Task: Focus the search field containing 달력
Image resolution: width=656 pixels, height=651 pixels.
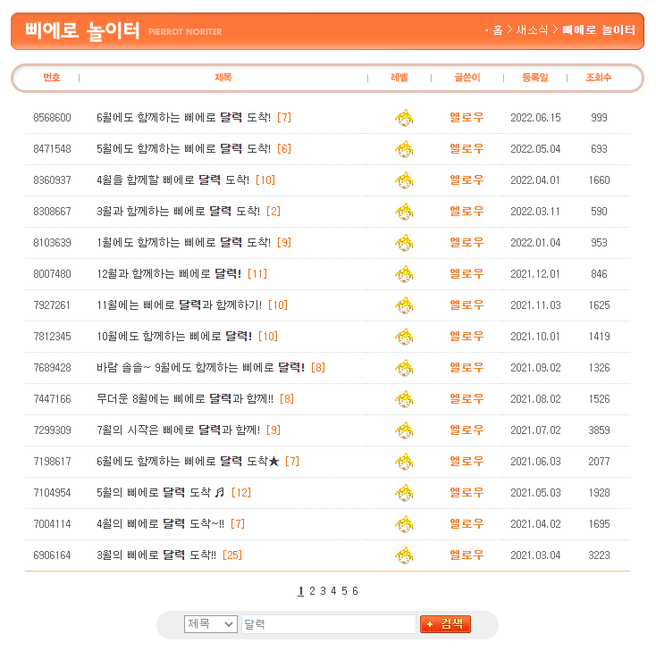Action: tap(329, 624)
